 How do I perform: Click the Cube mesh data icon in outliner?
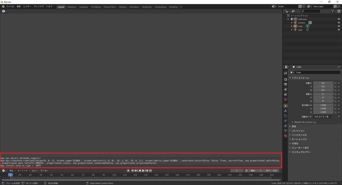(308, 26)
